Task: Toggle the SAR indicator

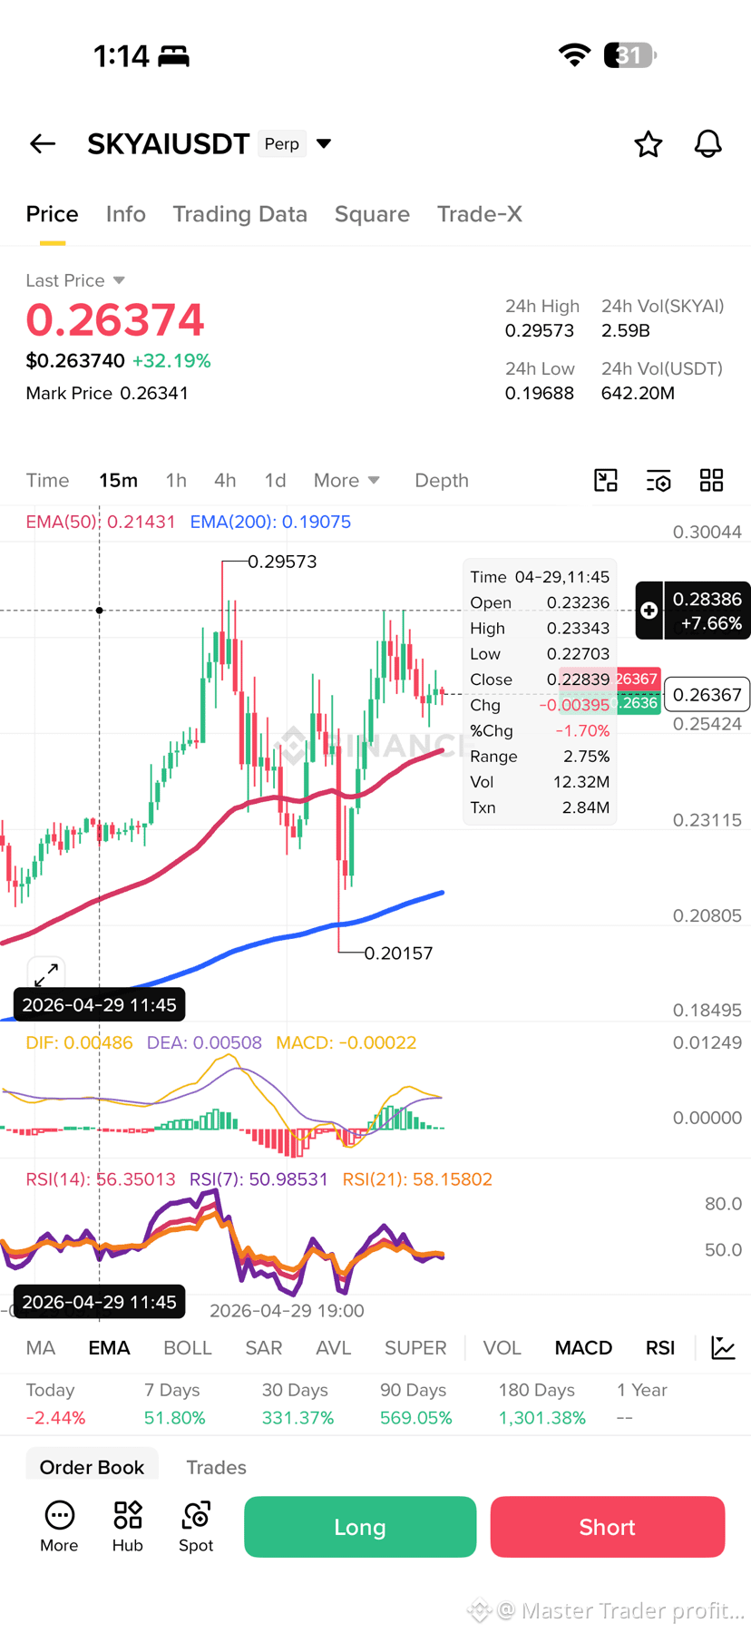Action: tap(264, 1348)
